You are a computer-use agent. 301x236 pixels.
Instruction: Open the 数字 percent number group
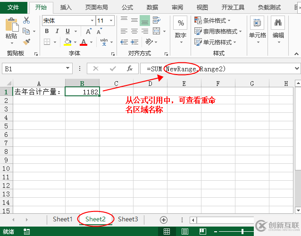coord(181,30)
